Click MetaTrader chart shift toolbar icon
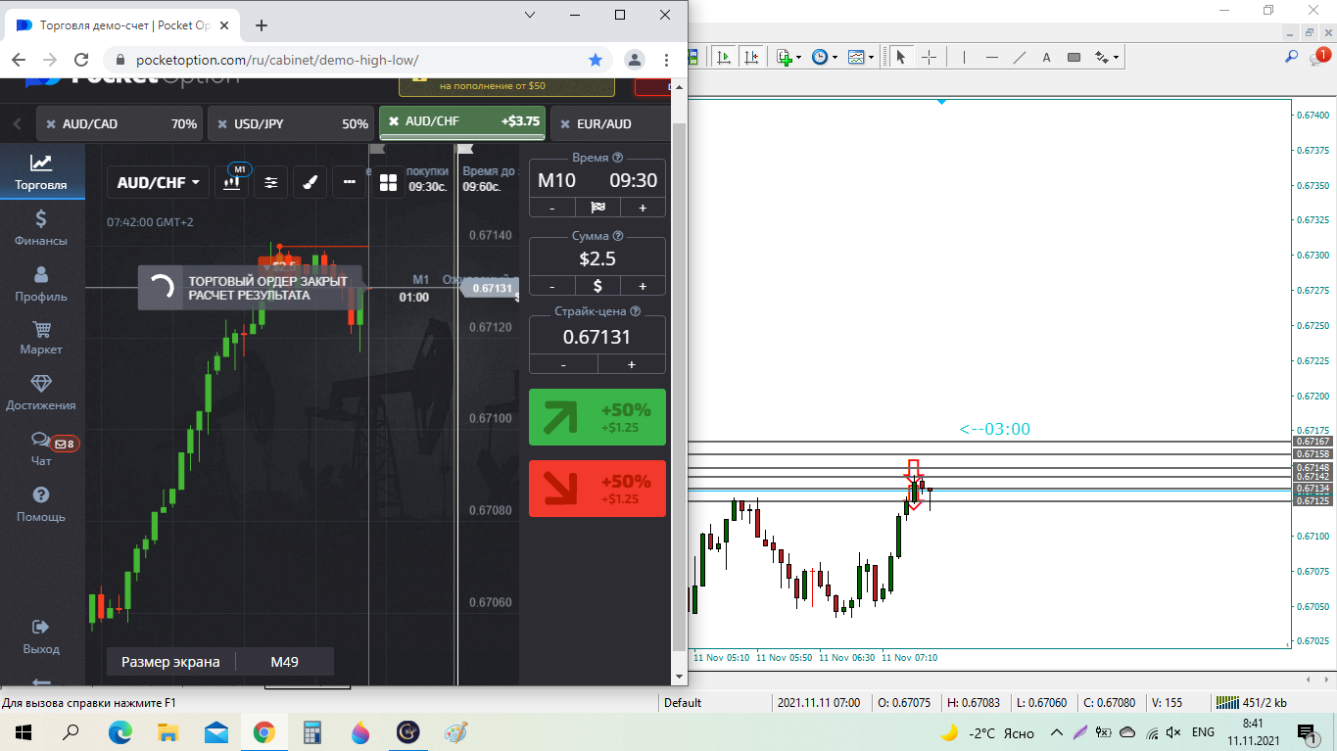The width and height of the screenshot is (1337, 751). pos(751,57)
